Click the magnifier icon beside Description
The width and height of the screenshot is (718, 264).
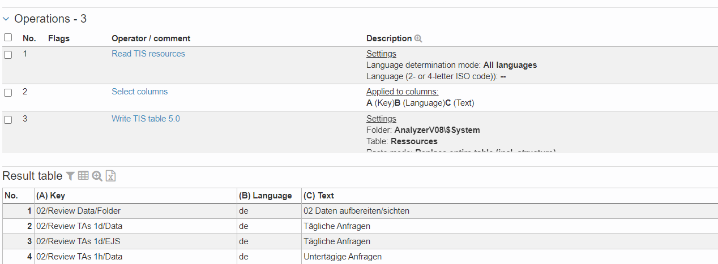click(x=418, y=38)
